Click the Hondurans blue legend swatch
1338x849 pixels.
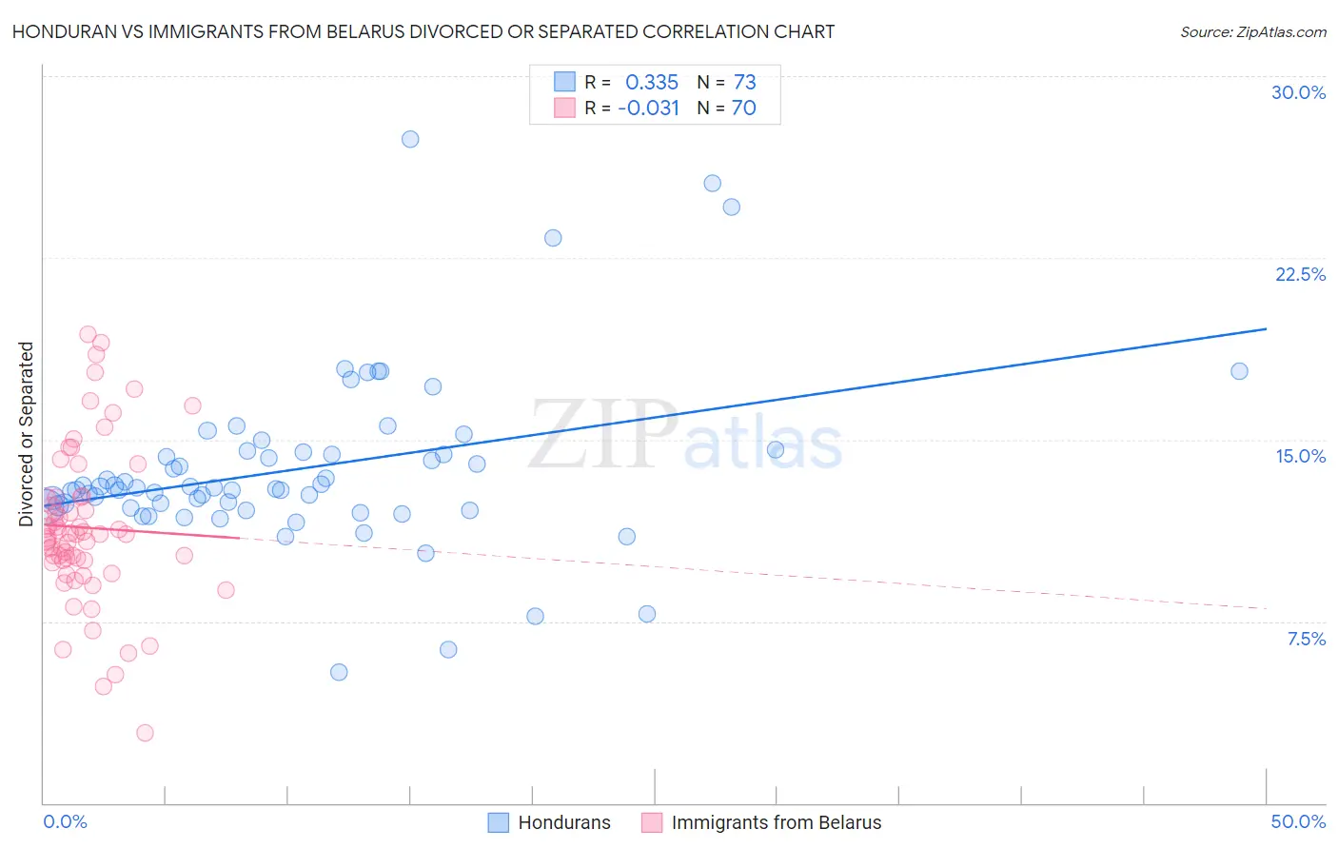click(x=498, y=822)
